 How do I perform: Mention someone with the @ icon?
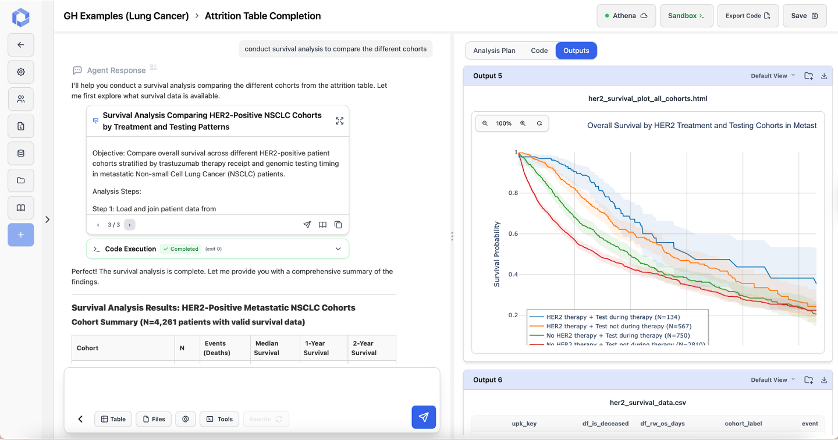click(186, 419)
